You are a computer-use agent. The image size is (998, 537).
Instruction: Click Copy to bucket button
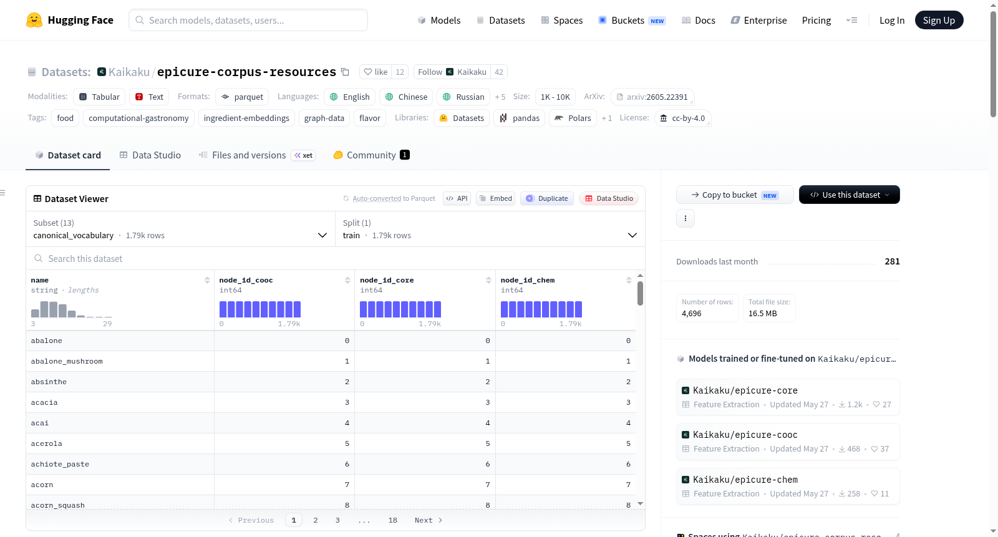pos(735,195)
